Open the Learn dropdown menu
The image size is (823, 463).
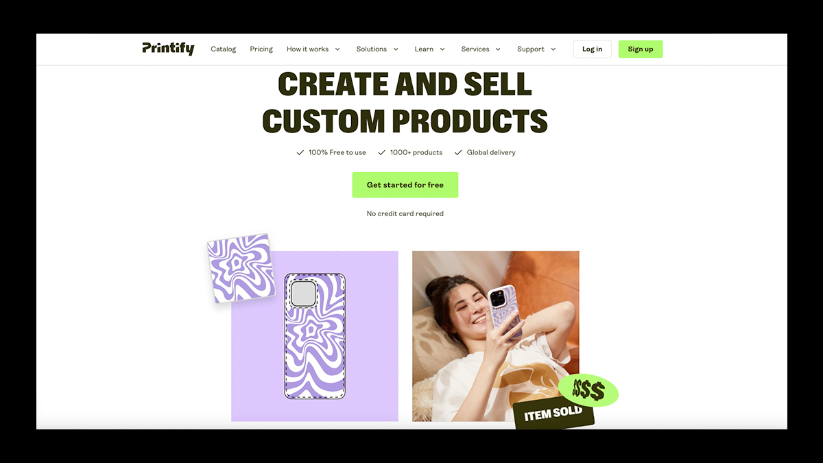(430, 49)
